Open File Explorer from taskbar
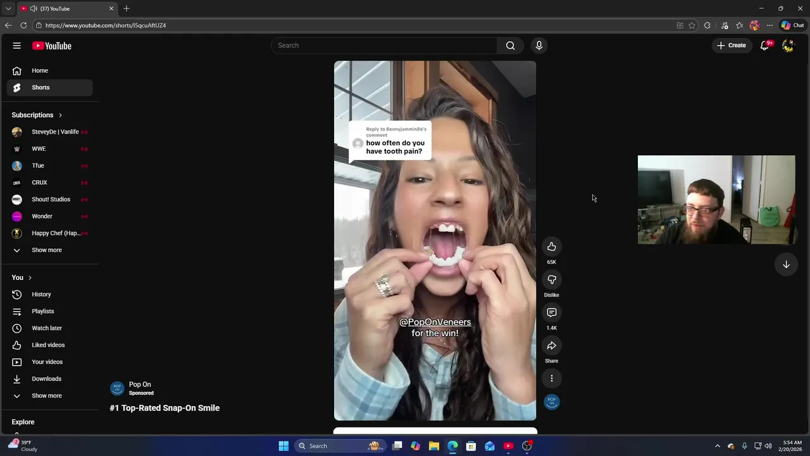This screenshot has height=456, width=810. point(434,446)
